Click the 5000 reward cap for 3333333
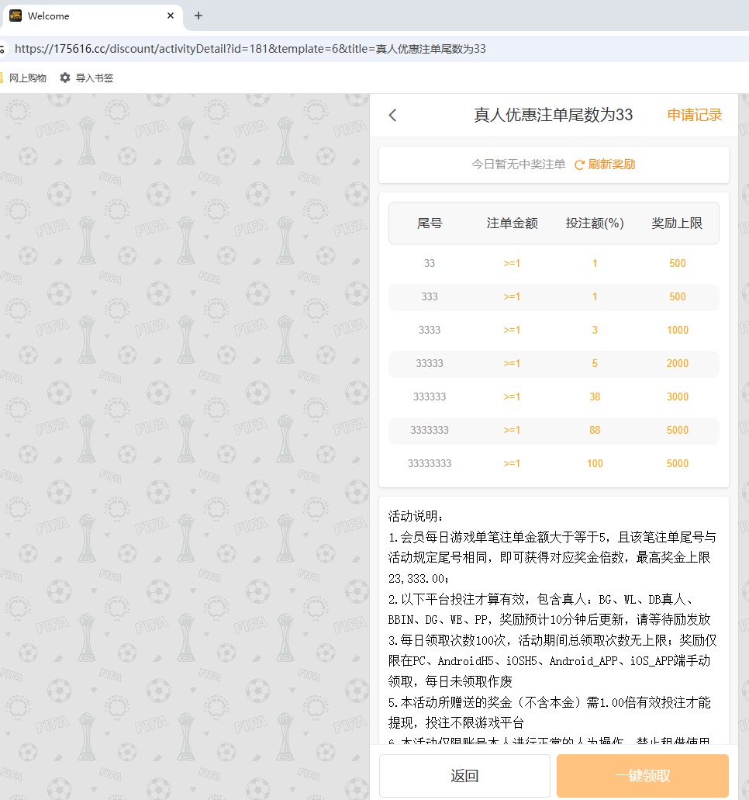Viewport: 749px width, 800px height. click(677, 430)
